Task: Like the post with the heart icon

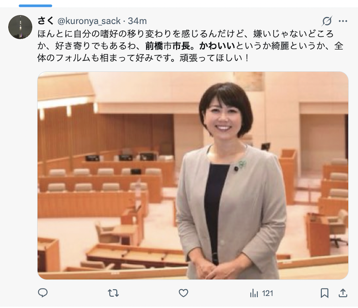Action: pyautogui.click(x=183, y=293)
